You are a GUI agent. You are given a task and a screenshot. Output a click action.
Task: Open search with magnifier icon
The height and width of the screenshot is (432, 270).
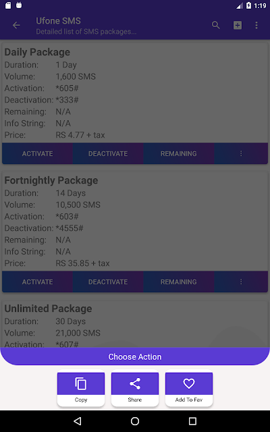(216, 26)
